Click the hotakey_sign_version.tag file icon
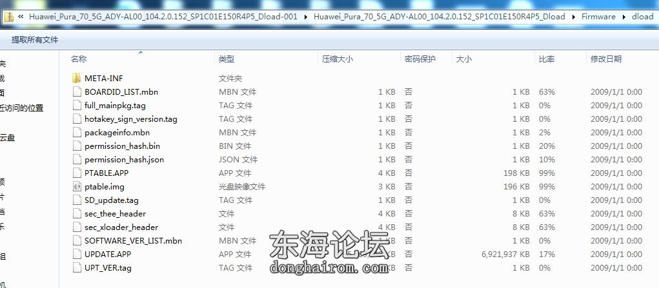This screenshot has width=659, height=288. (76, 119)
